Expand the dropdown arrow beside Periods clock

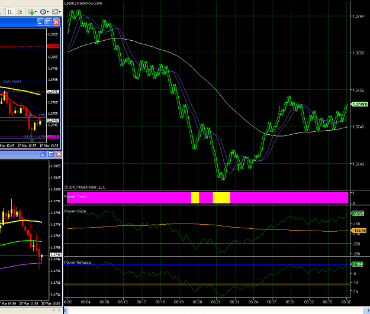[47, 12]
